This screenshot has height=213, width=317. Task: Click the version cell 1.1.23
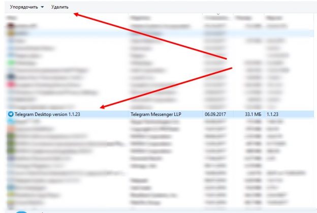(x=272, y=114)
